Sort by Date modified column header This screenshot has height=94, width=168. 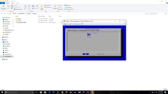tap(41, 16)
